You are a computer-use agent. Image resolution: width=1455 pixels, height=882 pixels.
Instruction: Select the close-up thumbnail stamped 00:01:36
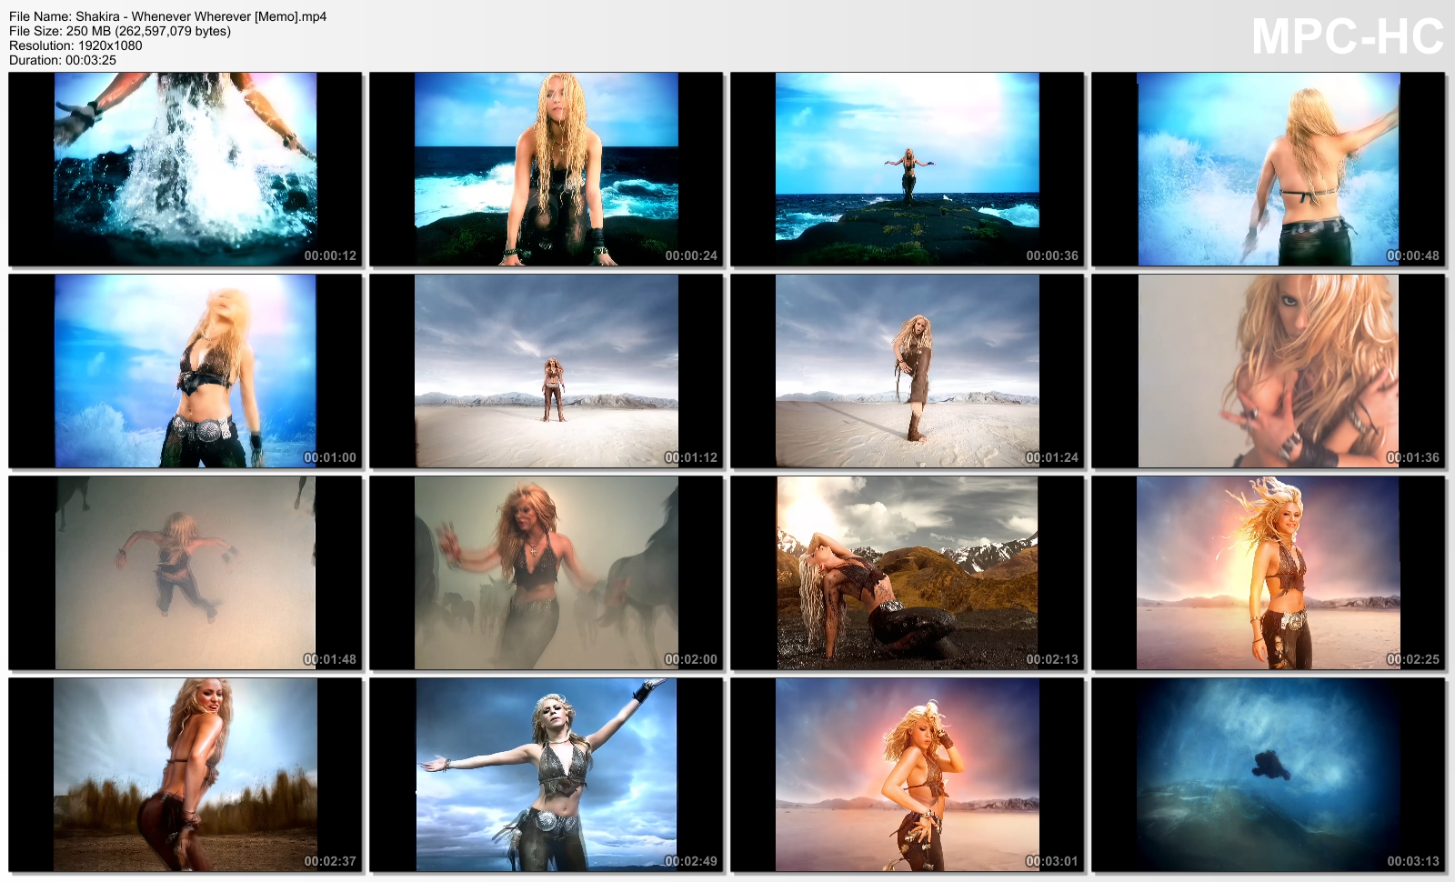coord(1269,371)
